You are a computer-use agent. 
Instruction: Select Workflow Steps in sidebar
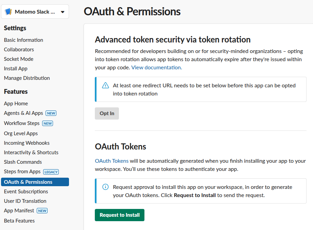pyautogui.click(x=22, y=123)
